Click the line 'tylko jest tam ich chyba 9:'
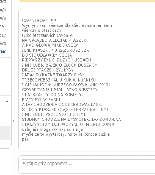155x175 pixels. 48,35
